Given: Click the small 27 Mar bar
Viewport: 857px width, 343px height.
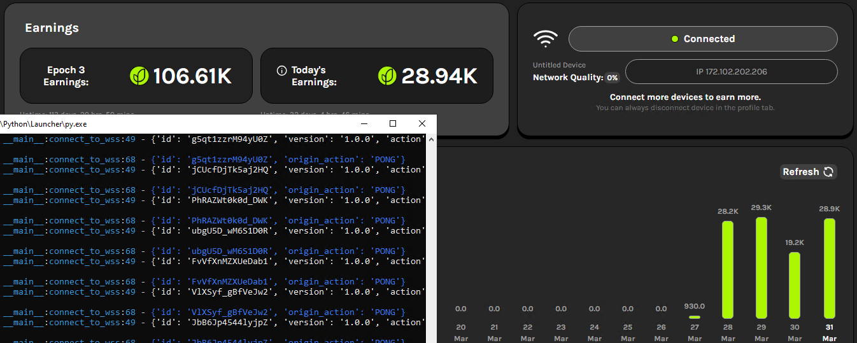Looking at the screenshot, I should point(695,317).
